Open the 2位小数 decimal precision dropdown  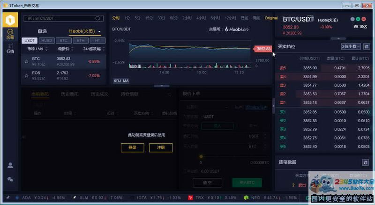click(x=351, y=46)
